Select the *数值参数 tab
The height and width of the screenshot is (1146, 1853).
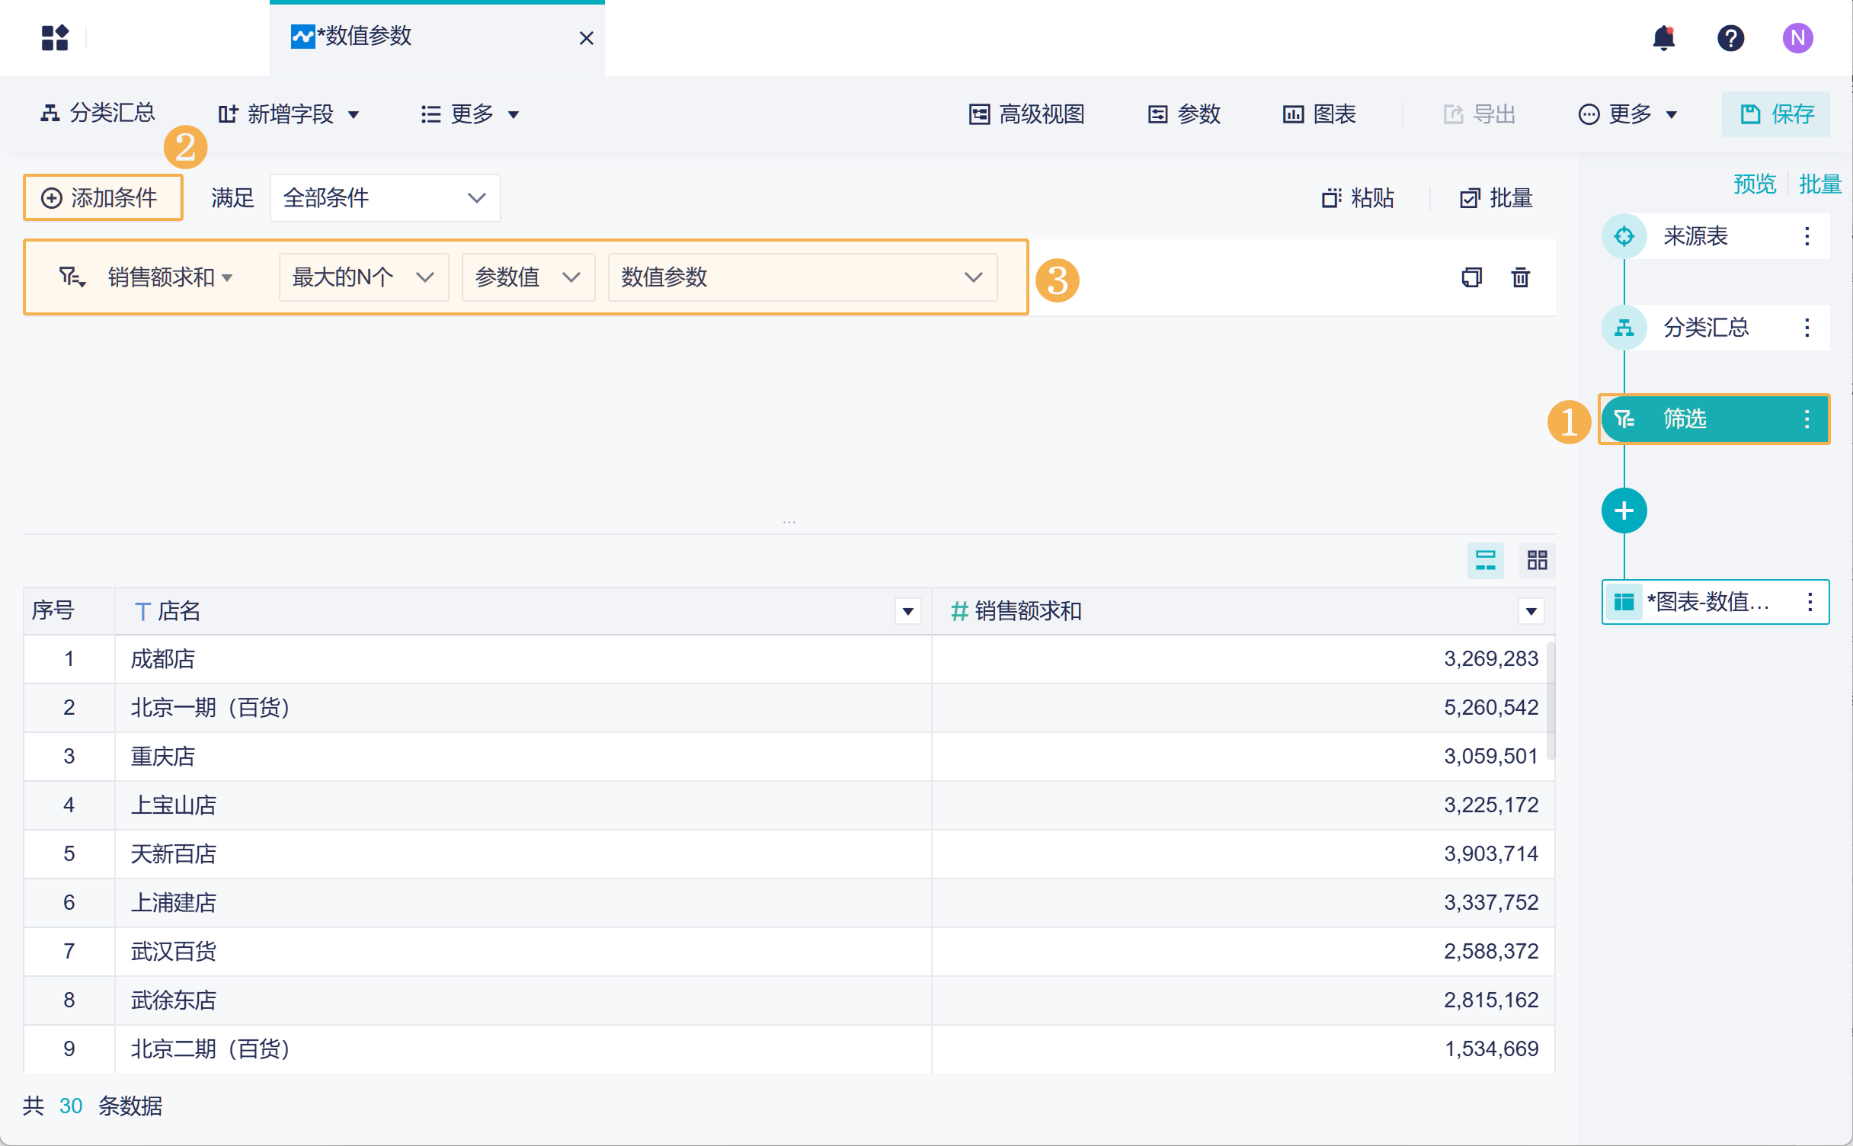coord(366,37)
